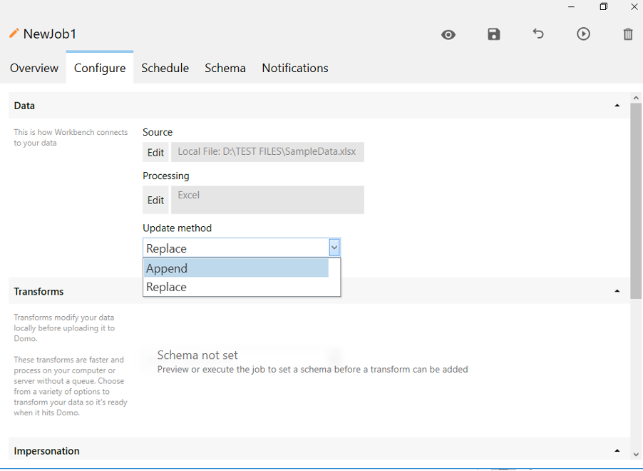Viewport: 643px width, 471px height.
Task: Open the job preview with the eye icon
Action: (448, 34)
